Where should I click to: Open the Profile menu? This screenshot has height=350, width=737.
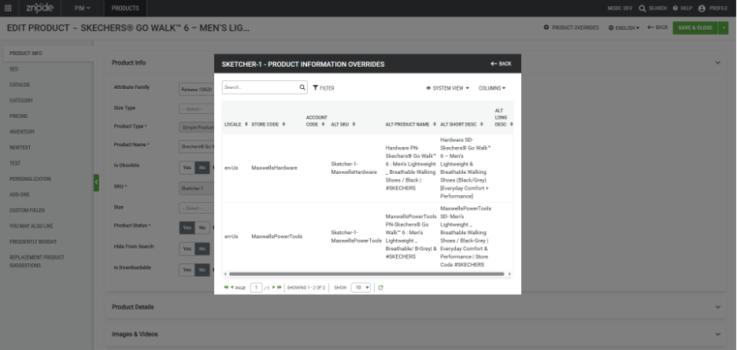point(713,9)
